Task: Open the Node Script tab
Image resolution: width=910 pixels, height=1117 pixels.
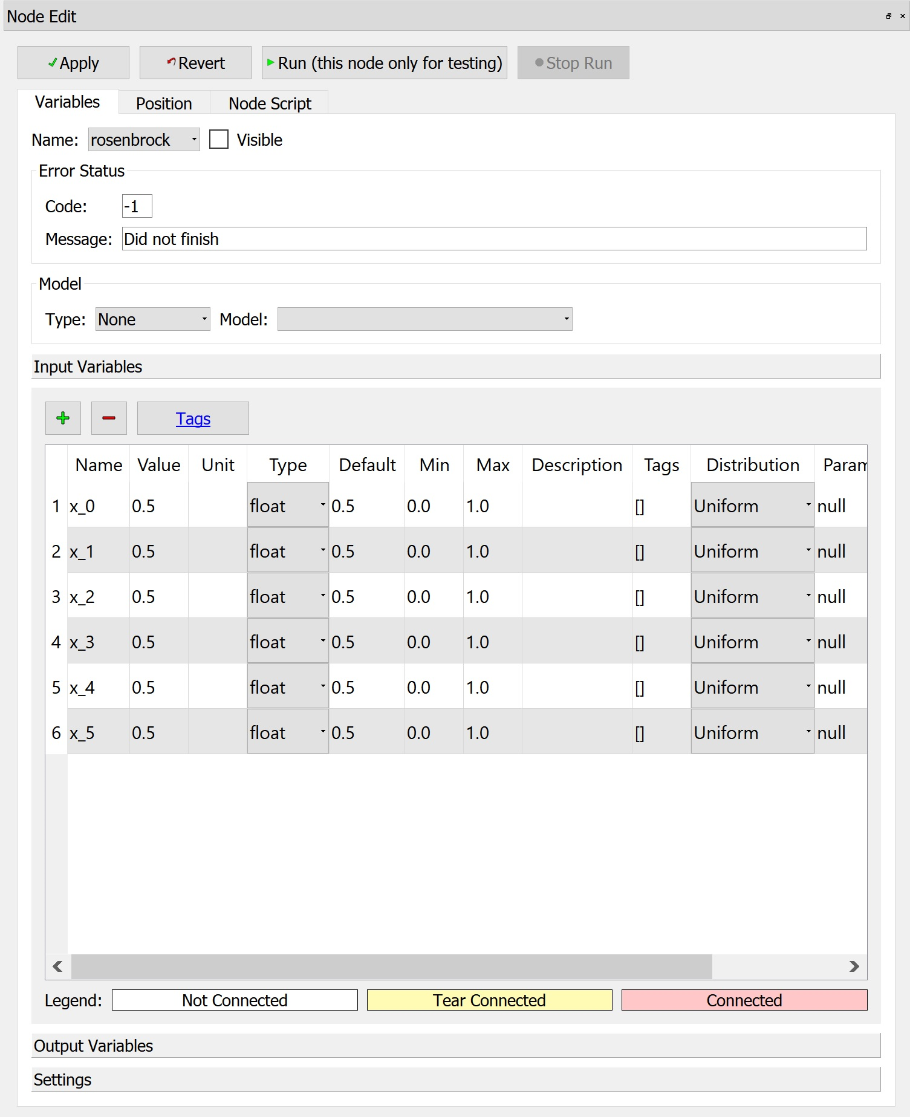Action: pos(270,103)
